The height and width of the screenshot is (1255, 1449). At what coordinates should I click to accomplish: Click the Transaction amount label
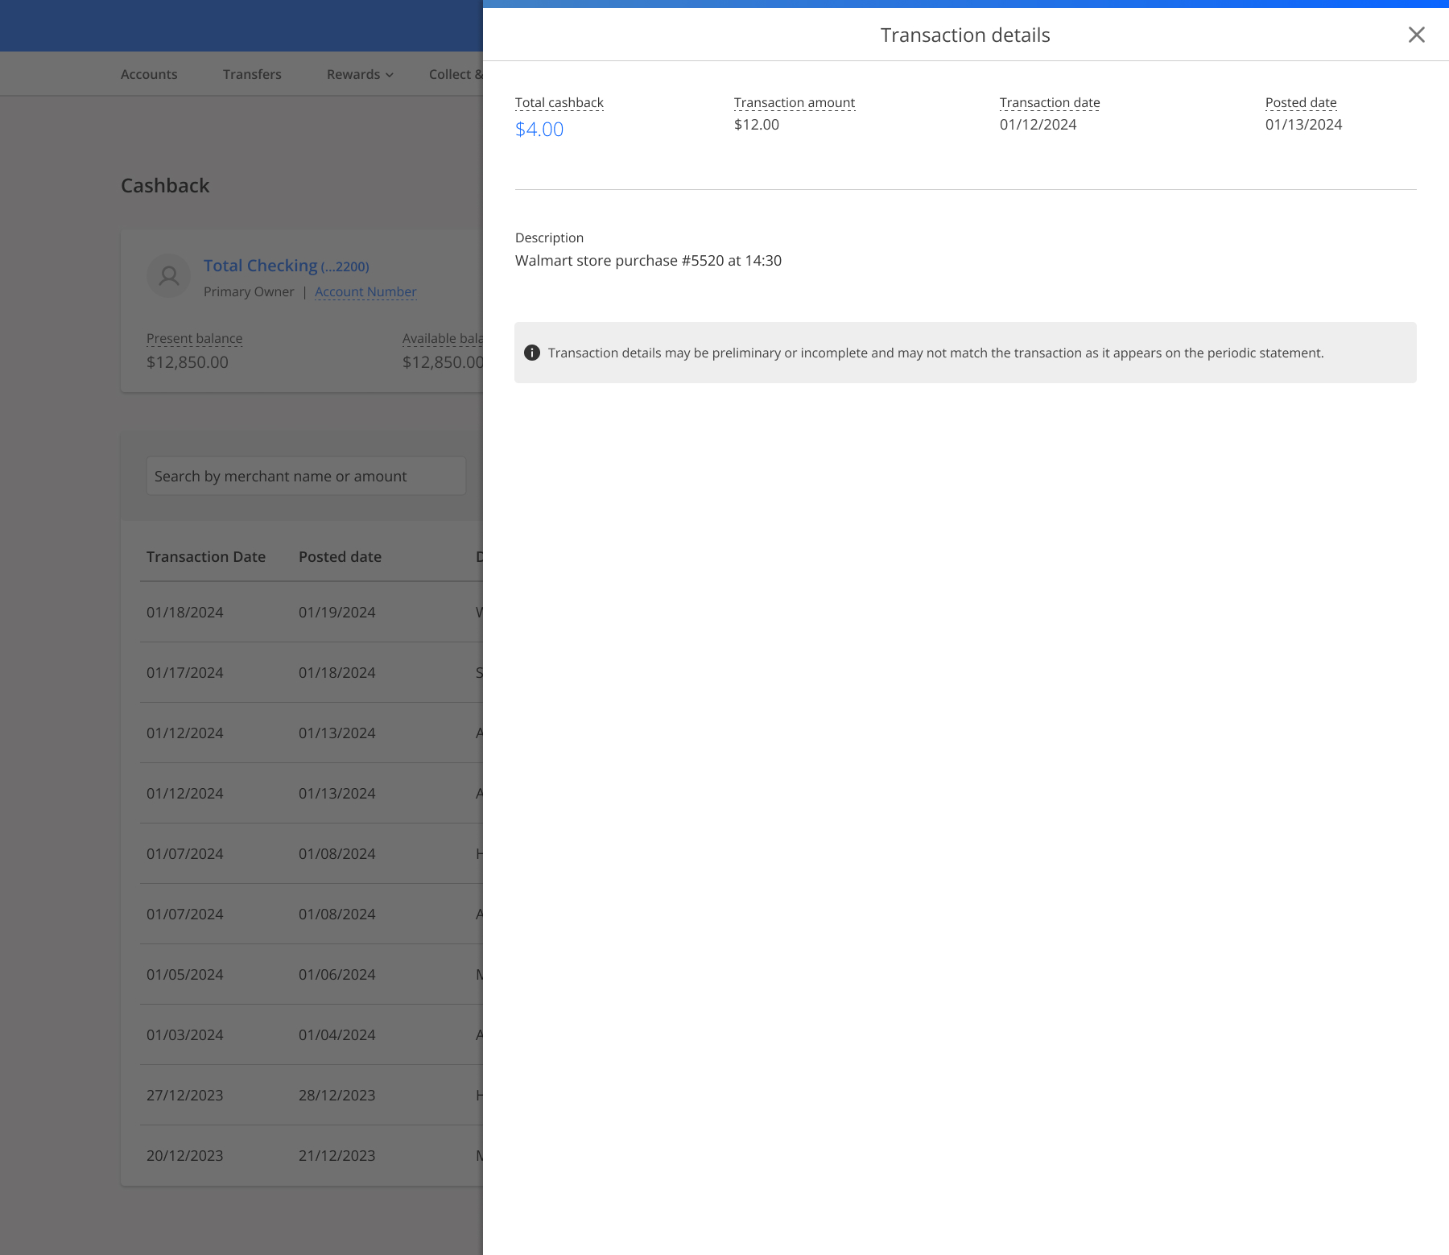tap(795, 102)
